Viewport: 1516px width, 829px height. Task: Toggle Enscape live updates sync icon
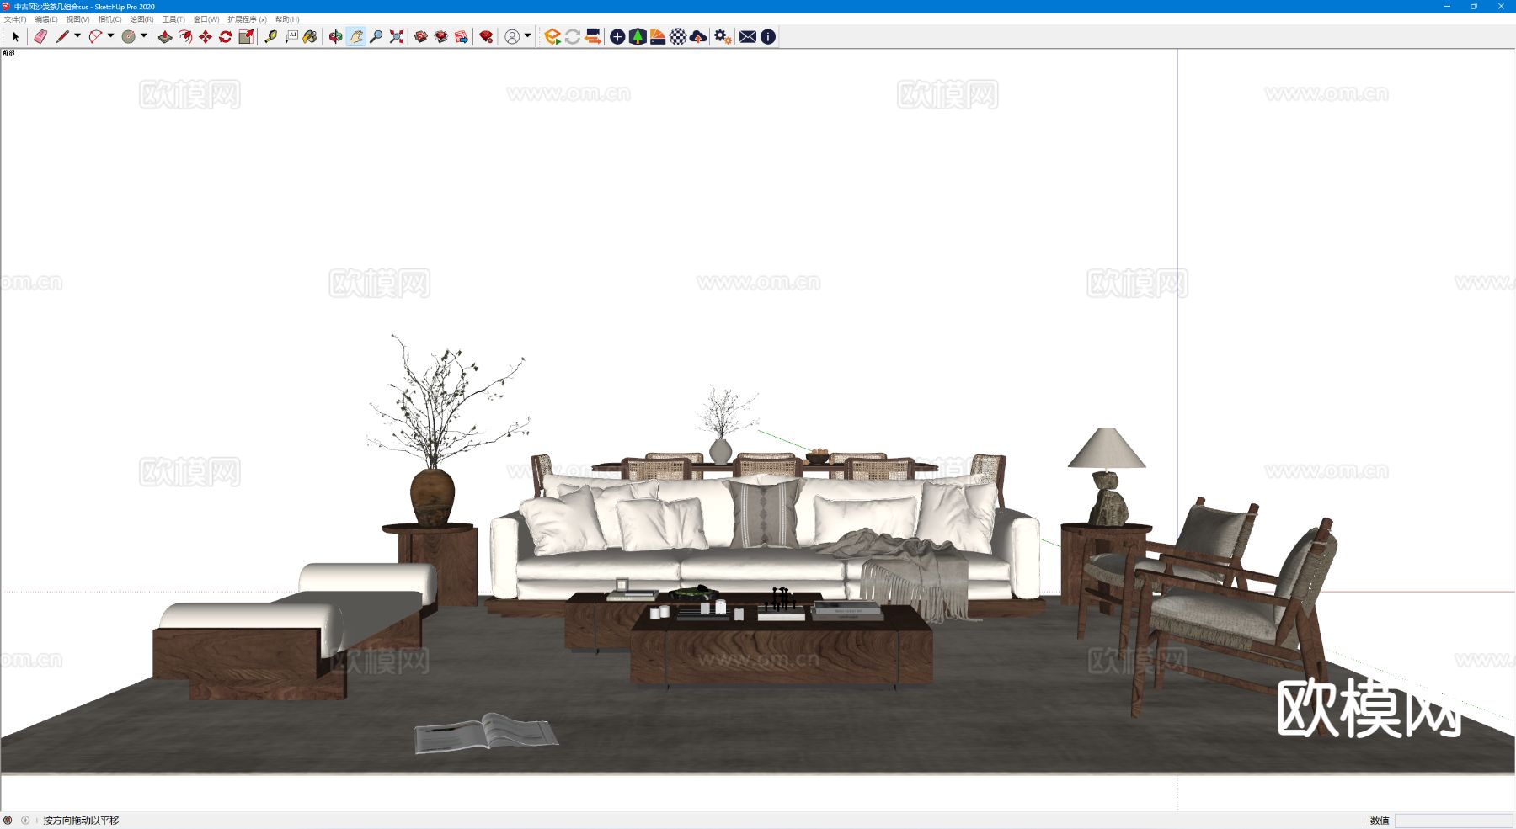573,37
